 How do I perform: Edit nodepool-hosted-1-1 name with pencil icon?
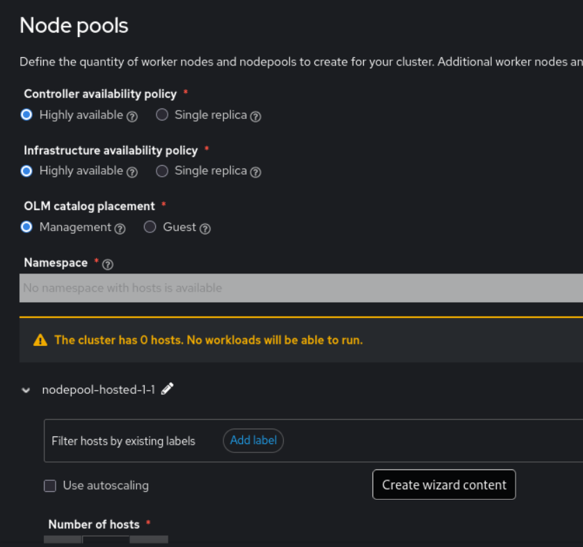[x=167, y=389]
